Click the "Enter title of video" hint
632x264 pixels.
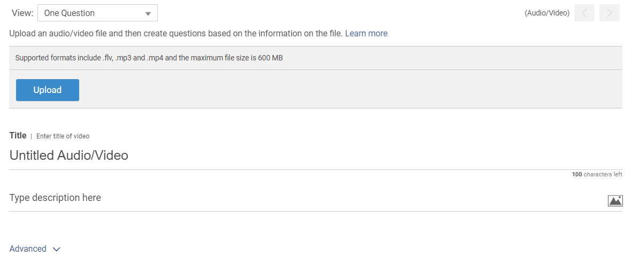63,136
